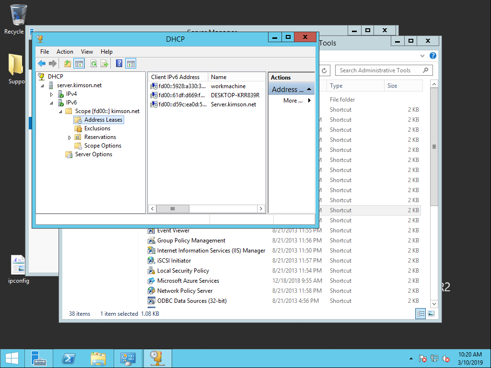Collapse the Scope [fd00::] node
The width and height of the screenshot is (491, 368).
coord(61,111)
